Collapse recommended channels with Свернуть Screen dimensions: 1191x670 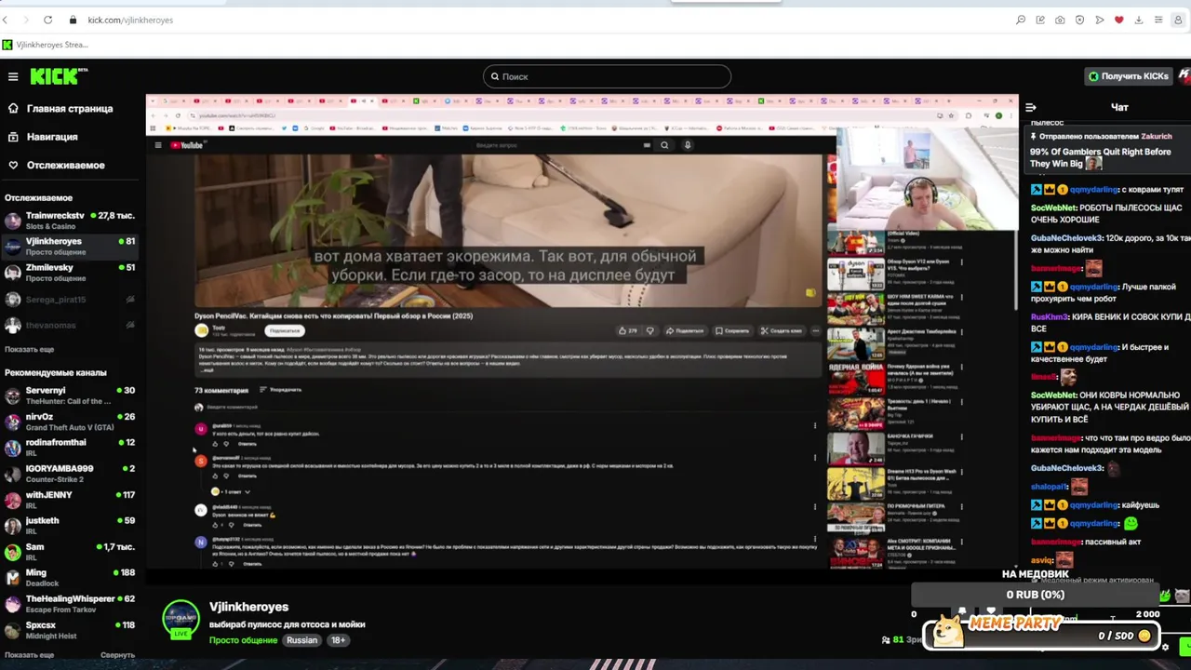pyautogui.click(x=117, y=655)
